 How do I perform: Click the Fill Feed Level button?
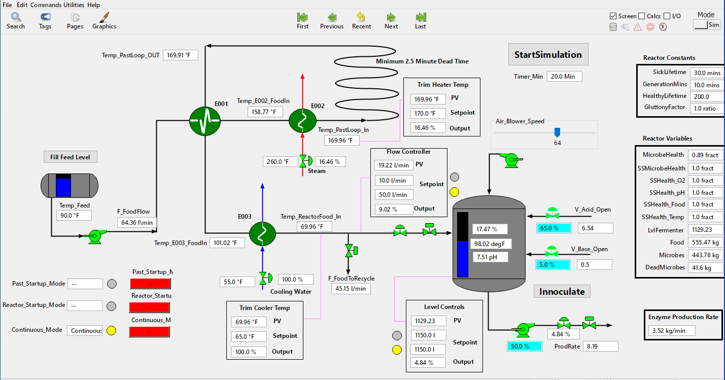point(70,157)
